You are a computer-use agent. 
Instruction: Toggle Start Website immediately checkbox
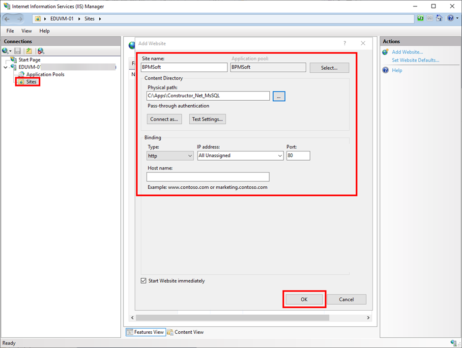tap(144, 281)
